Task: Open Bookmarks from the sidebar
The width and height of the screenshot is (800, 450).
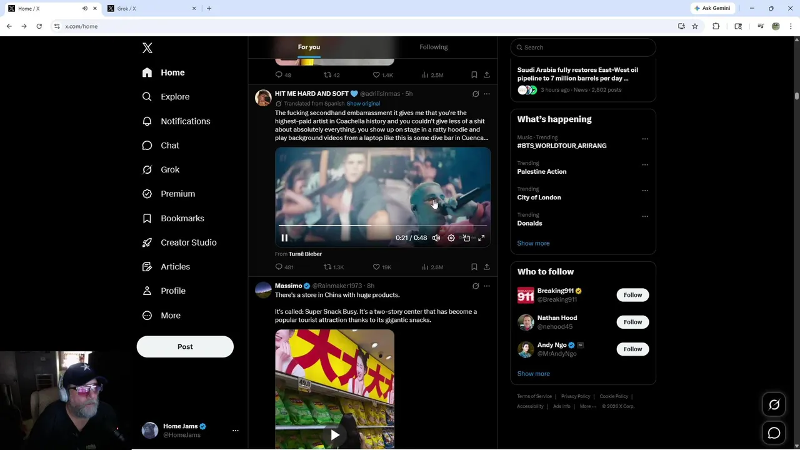Action: (173, 218)
